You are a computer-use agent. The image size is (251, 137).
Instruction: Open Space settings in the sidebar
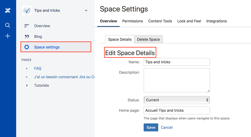point(56,47)
